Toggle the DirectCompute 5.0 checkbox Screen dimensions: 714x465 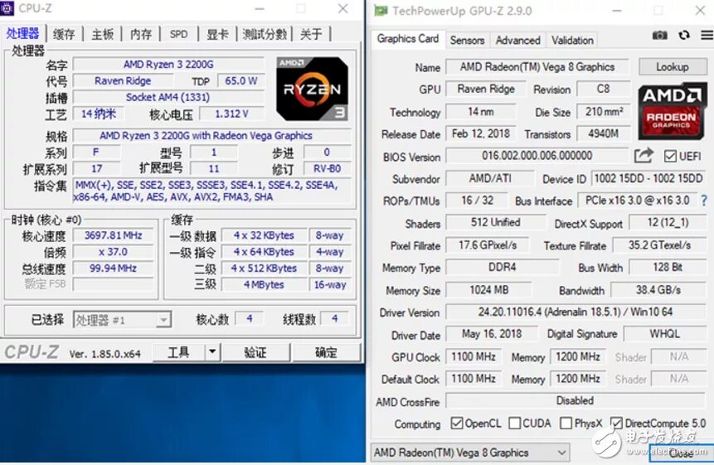click(x=616, y=423)
